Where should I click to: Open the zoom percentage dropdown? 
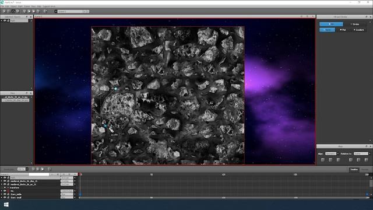click(27, 169)
